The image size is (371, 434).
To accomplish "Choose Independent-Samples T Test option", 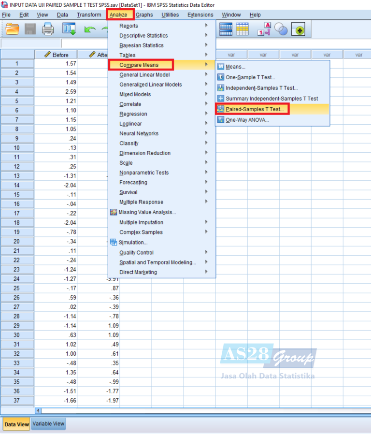I will pyautogui.click(x=261, y=88).
